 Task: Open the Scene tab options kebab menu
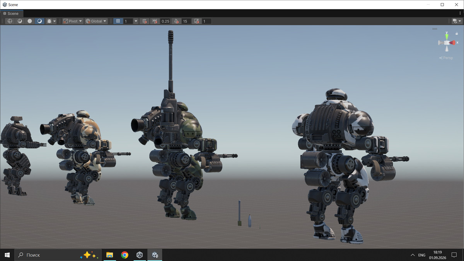460,14
